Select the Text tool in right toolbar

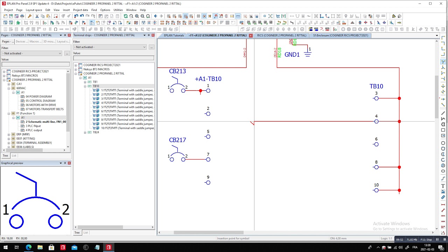point(443,186)
